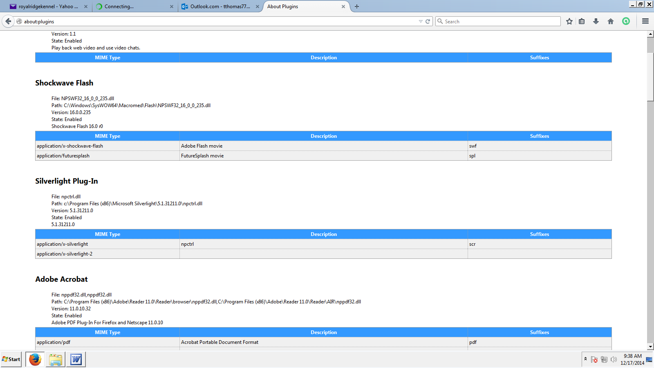The image size is (654, 368).
Task: Show hidden tray icons arrow
Action: (586, 359)
